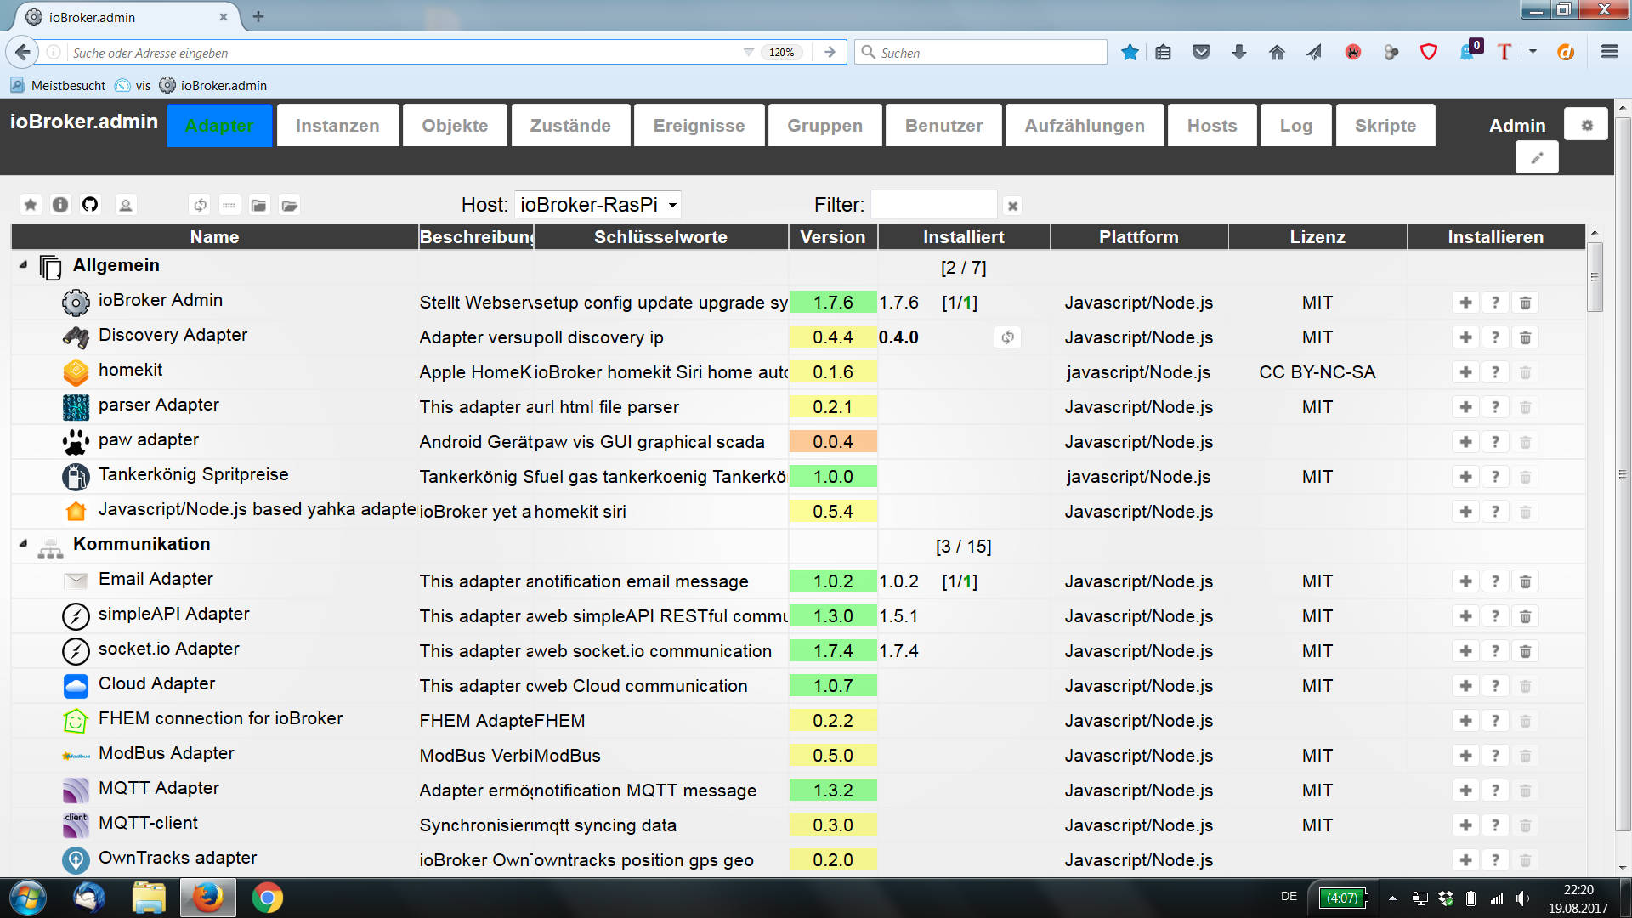Select the Benutzer tab
The width and height of the screenshot is (1632, 918).
pos(943,126)
